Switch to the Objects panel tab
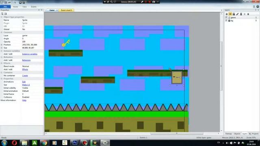The width and height of the screenshot is (260, 146). (x=237, y=133)
